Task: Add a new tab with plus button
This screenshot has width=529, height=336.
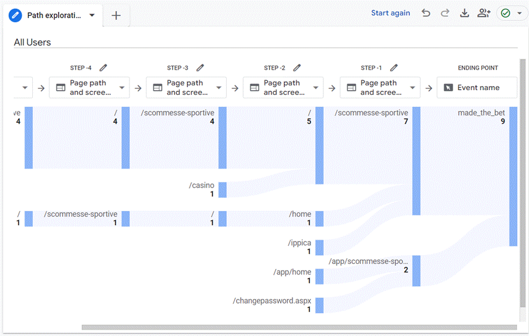Action: pyautogui.click(x=116, y=16)
